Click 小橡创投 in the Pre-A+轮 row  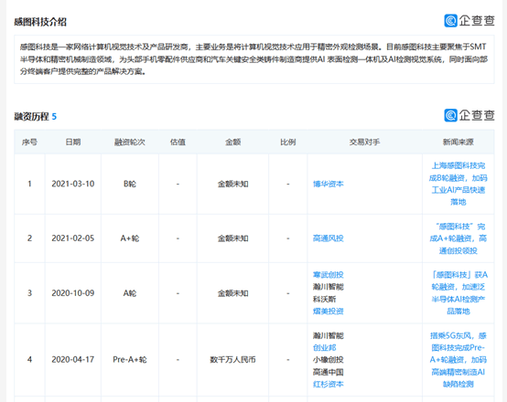(x=328, y=360)
